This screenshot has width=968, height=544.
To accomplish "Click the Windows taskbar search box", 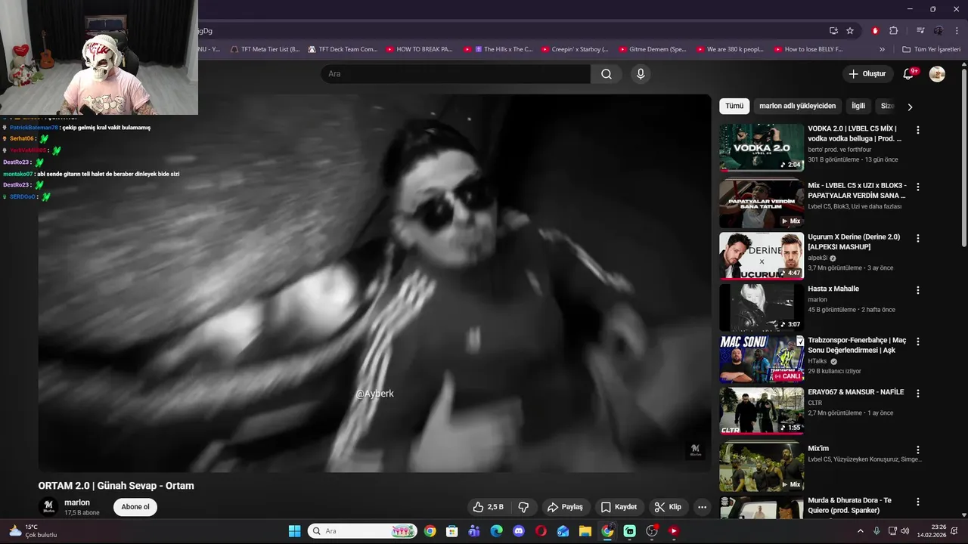I will pos(362,531).
